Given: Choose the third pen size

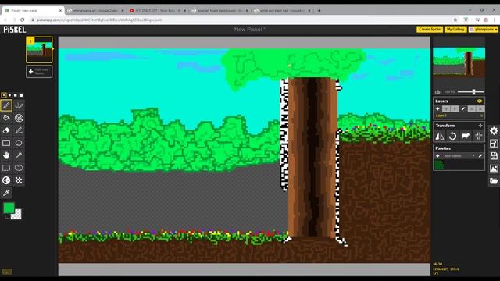Looking at the screenshot, I should (x=16, y=95).
